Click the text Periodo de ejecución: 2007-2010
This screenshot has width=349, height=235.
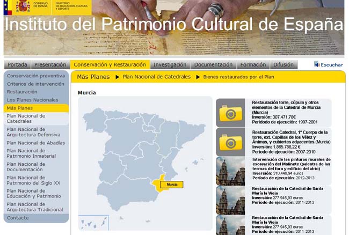pyautogui.click(x=284, y=152)
